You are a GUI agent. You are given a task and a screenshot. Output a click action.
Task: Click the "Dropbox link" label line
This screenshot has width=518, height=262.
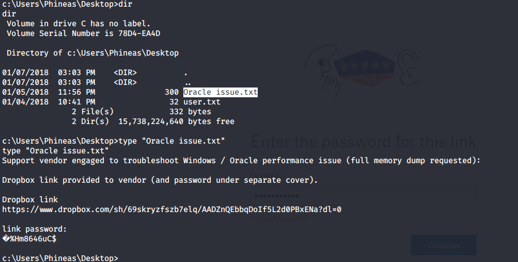(x=30, y=200)
